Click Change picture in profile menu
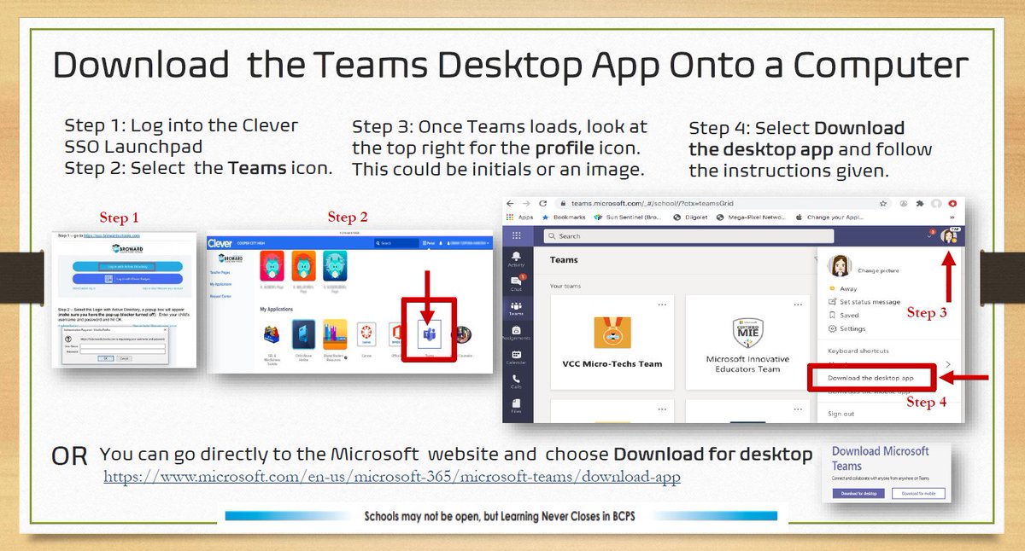The height and width of the screenshot is (551, 1025). click(878, 270)
